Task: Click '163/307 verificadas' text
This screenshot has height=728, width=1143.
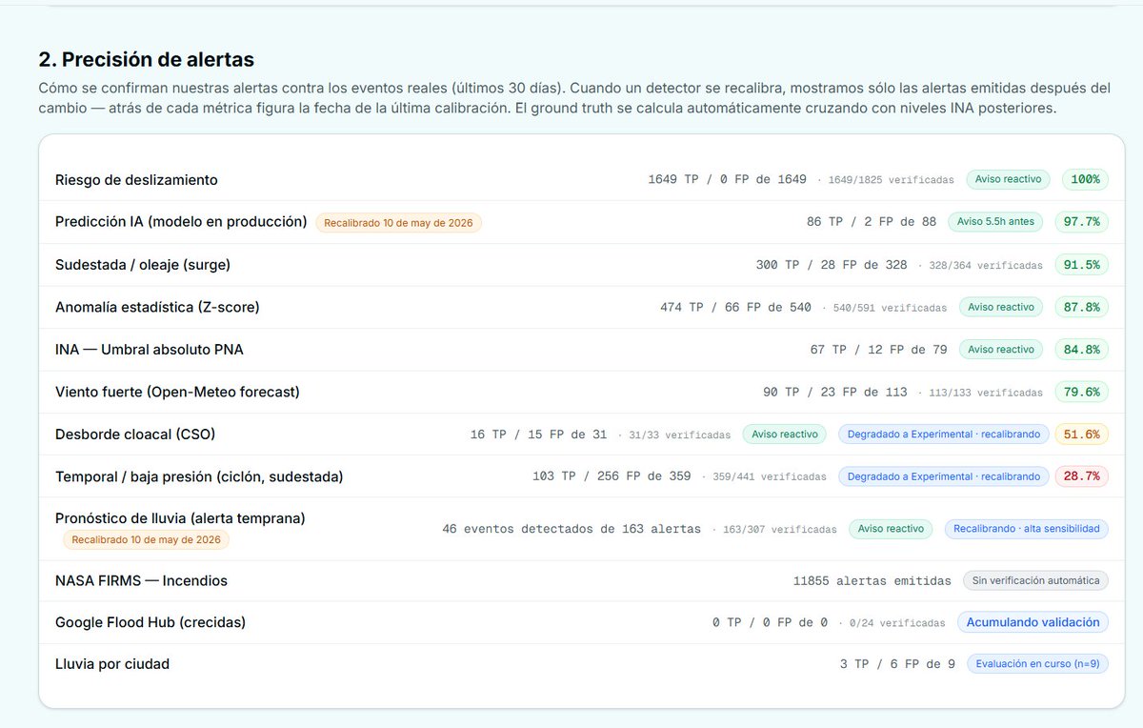Action: tap(780, 529)
